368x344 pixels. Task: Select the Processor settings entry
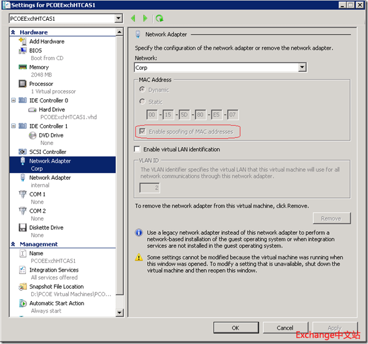41,84
